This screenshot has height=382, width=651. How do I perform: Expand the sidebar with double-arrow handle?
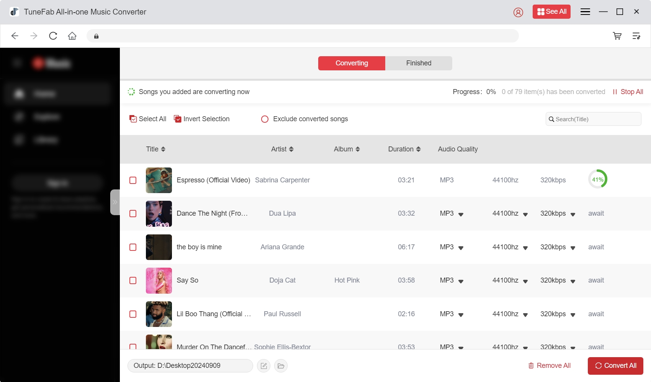coord(115,202)
